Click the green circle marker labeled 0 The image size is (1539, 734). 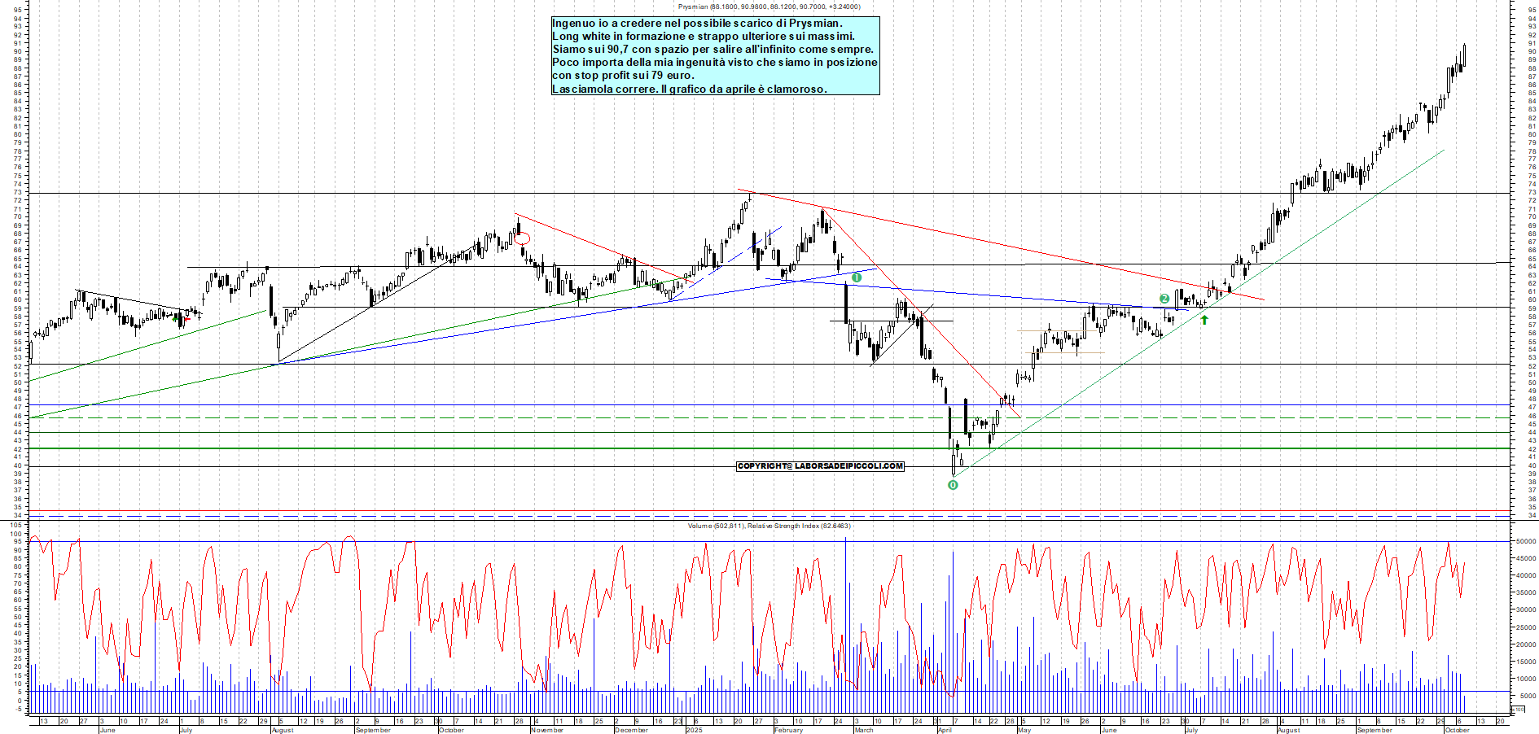953,485
